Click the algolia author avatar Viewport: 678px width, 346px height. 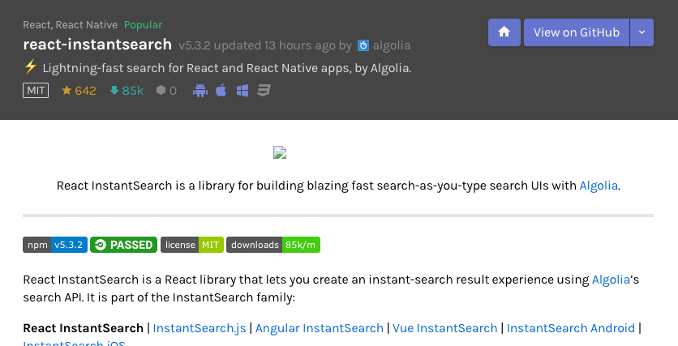click(x=363, y=45)
